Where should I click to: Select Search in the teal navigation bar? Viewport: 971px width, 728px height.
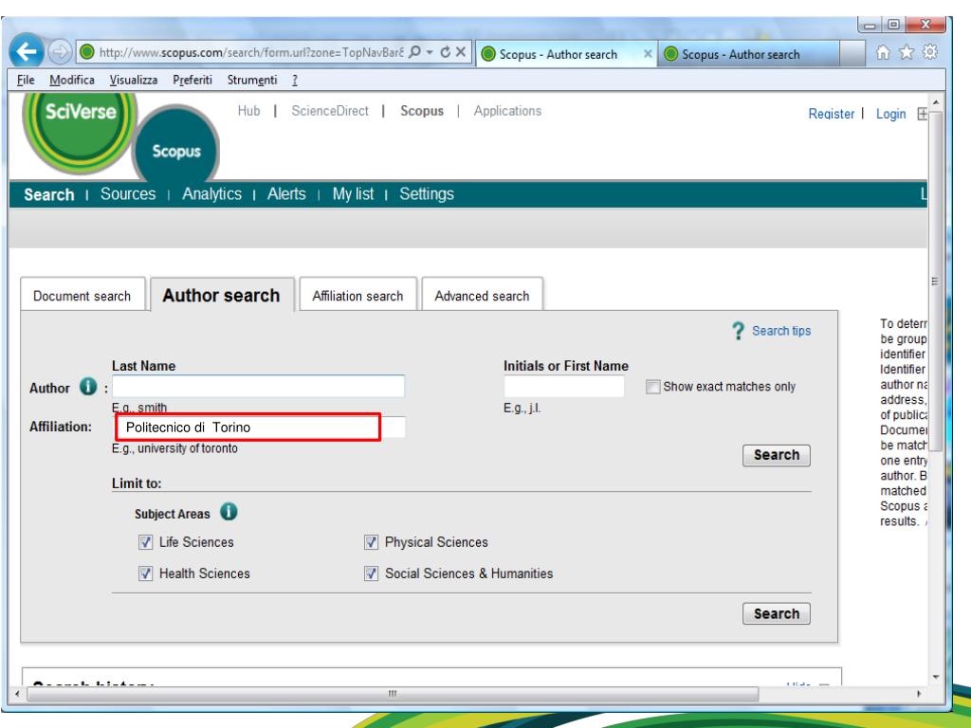point(49,194)
